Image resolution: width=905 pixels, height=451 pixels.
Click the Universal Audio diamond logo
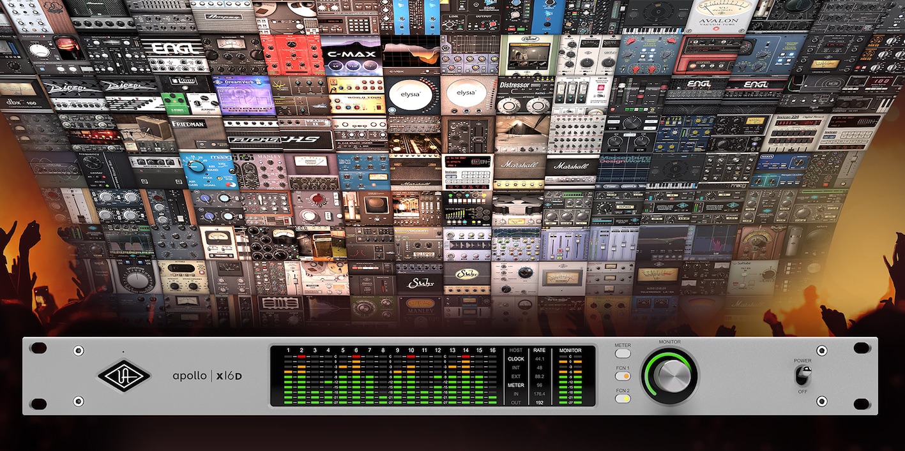click(x=124, y=376)
